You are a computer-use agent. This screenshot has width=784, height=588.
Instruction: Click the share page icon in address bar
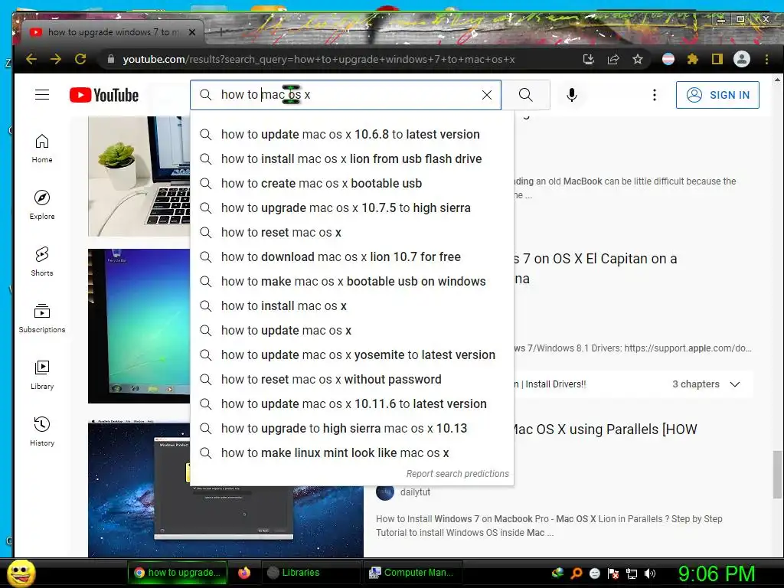(613, 60)
